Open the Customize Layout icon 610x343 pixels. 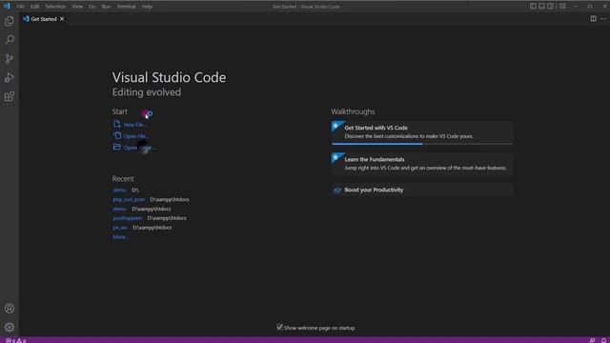pyautogui.click(x=562, y=7)
